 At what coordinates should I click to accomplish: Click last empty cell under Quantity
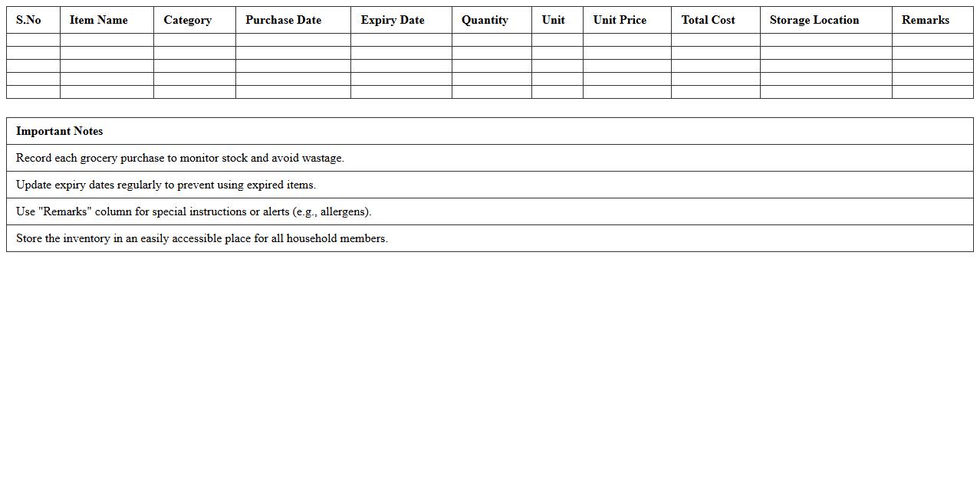point(492,92)
